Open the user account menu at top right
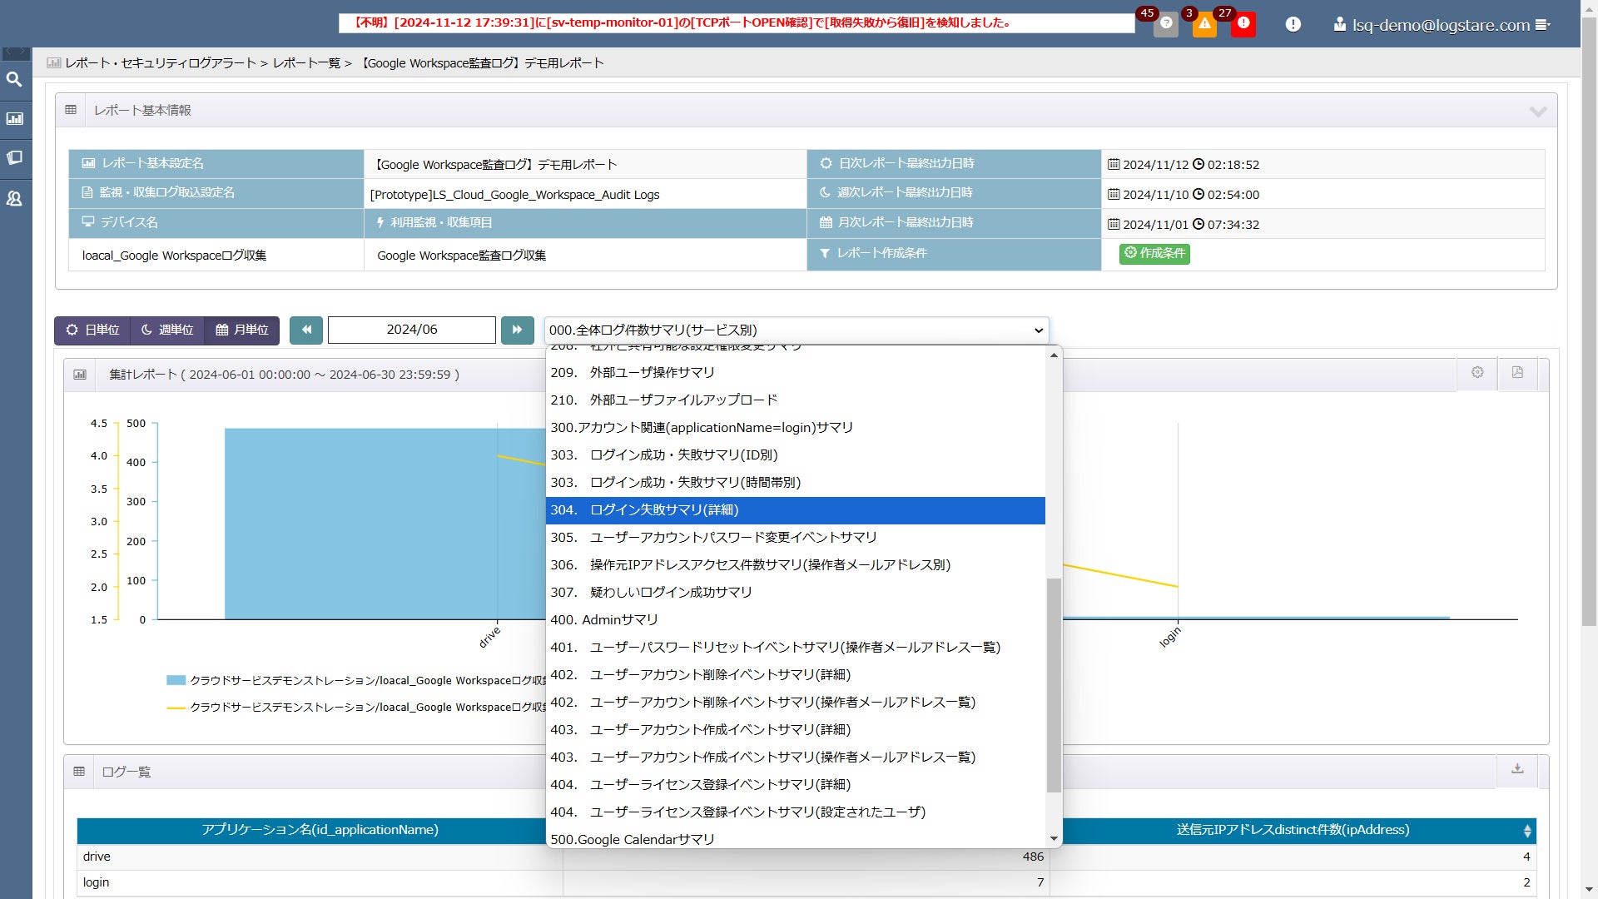The height and width of the screenshot is (899, 1598). point(1442,25)
